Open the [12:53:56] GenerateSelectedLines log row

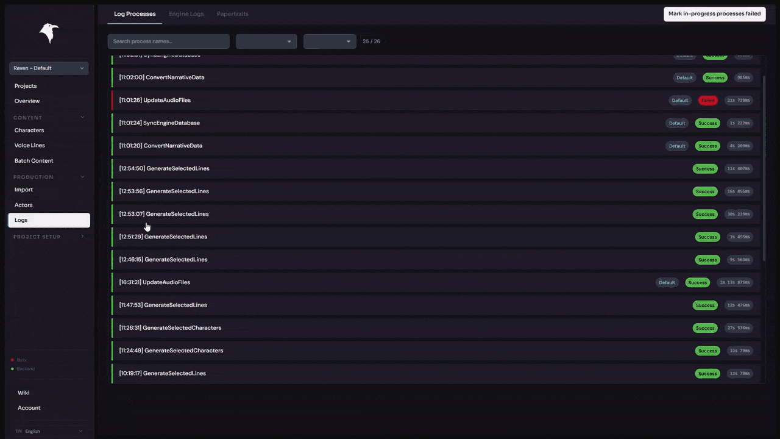click(x=436, y=191)
